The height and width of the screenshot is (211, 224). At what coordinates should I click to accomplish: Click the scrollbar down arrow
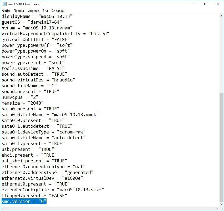pos(221,204)
